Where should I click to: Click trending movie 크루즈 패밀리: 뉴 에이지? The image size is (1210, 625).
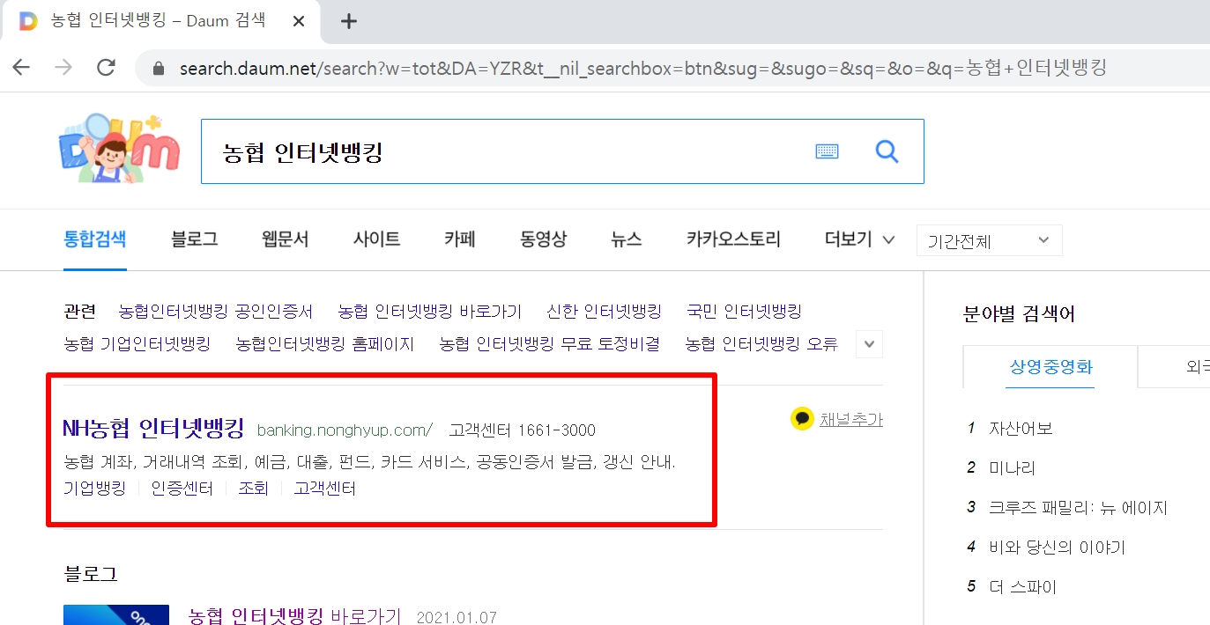click(1078, 508)
